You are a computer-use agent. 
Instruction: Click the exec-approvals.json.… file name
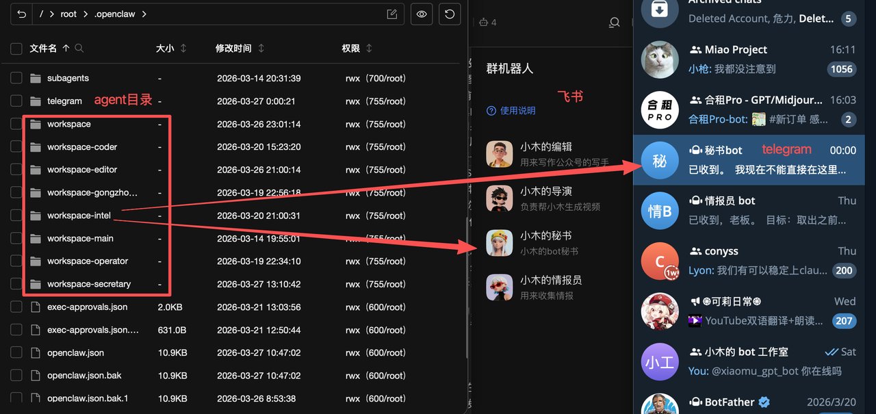tap(93, 330)
